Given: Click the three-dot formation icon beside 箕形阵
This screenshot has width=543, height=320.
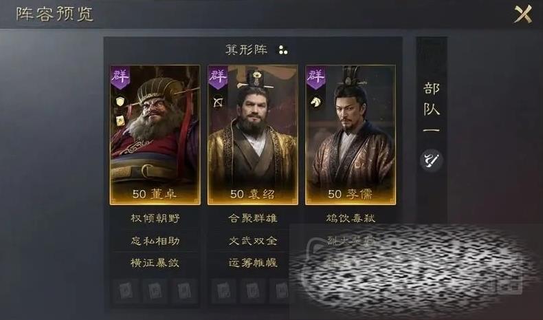Looking at the screenshot, I should point(283,50).
